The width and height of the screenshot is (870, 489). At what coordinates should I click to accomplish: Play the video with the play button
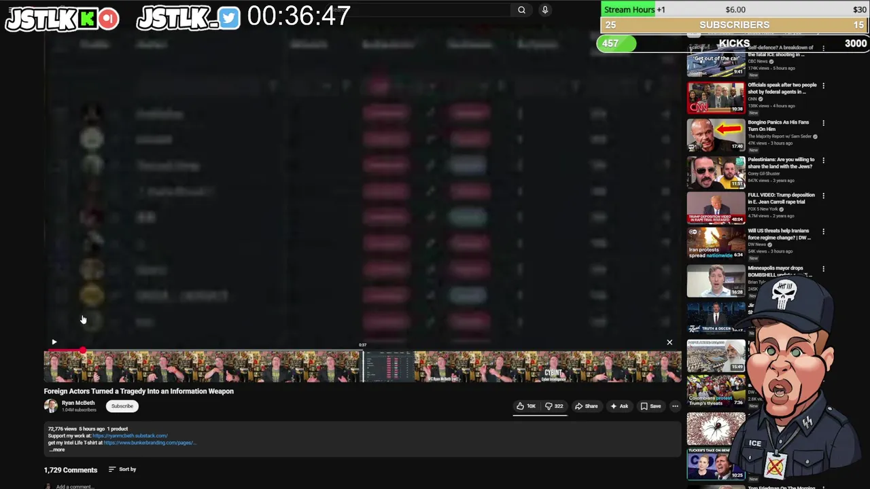tap(54, 342)
